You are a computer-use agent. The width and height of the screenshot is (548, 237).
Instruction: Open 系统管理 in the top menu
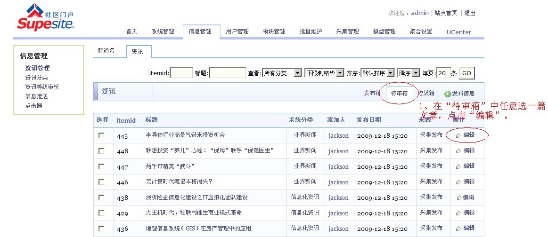tap(163, 32)
